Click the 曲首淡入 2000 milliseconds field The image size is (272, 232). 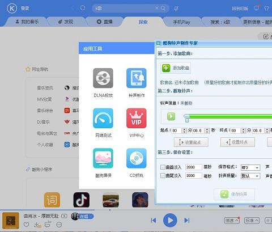pyautogui.click(x=194, y=167)
